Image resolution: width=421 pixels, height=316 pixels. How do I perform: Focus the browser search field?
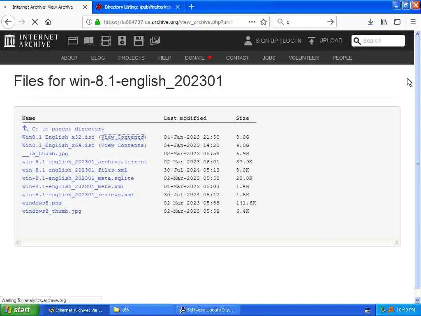(305, 22)
